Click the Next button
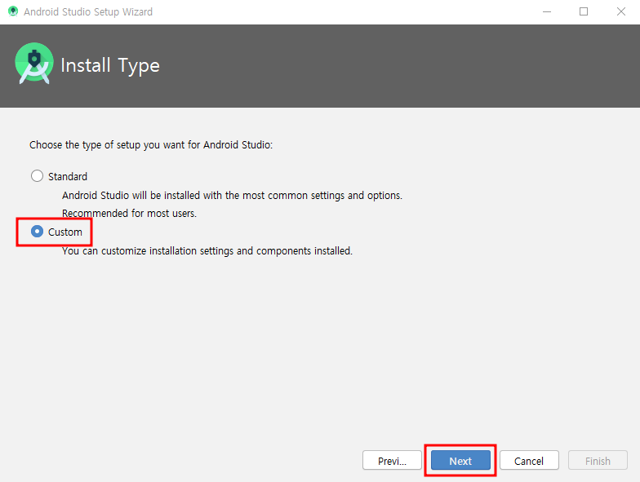Viewport: 640px width, 482px height. (x=460, y=460)
